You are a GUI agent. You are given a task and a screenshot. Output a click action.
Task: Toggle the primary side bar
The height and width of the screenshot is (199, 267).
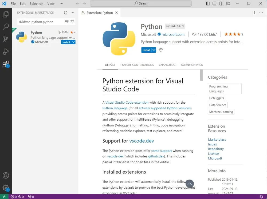pyautogui.click(x=208, y=3)
